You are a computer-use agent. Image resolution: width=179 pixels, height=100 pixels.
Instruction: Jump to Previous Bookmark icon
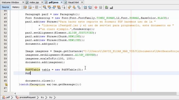tap(69, 7)
